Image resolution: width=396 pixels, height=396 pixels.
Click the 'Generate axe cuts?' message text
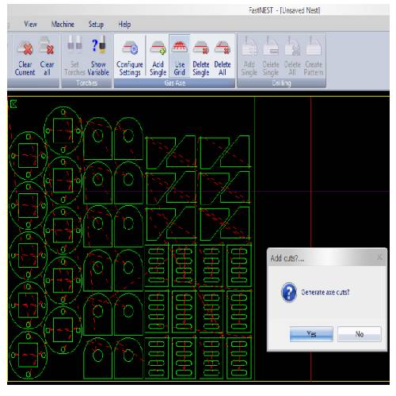pyautogui.click(x=326, y=292)
